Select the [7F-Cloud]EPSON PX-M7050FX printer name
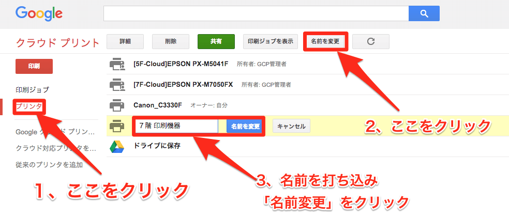Screen dimensions: 509x218 point(183,85)
